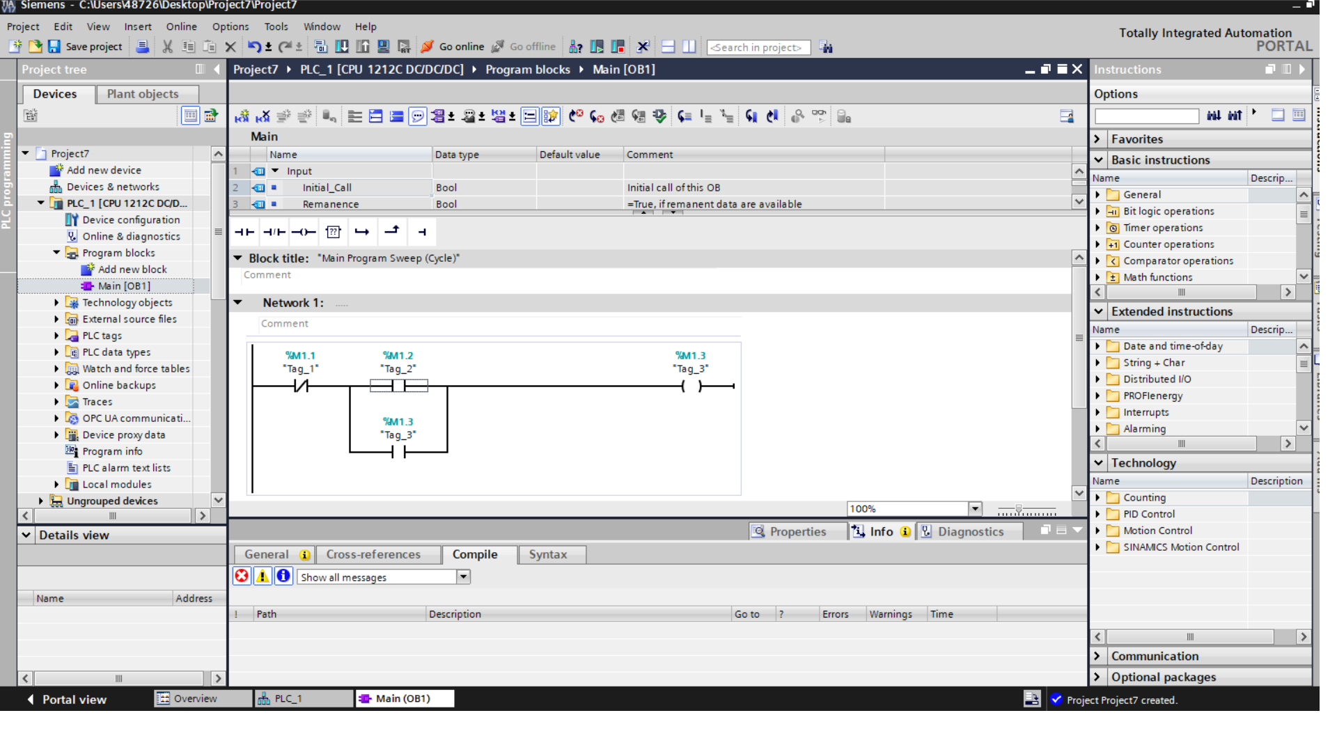
Task: Switch to the Cross-references tab
Action: (373, 554)
